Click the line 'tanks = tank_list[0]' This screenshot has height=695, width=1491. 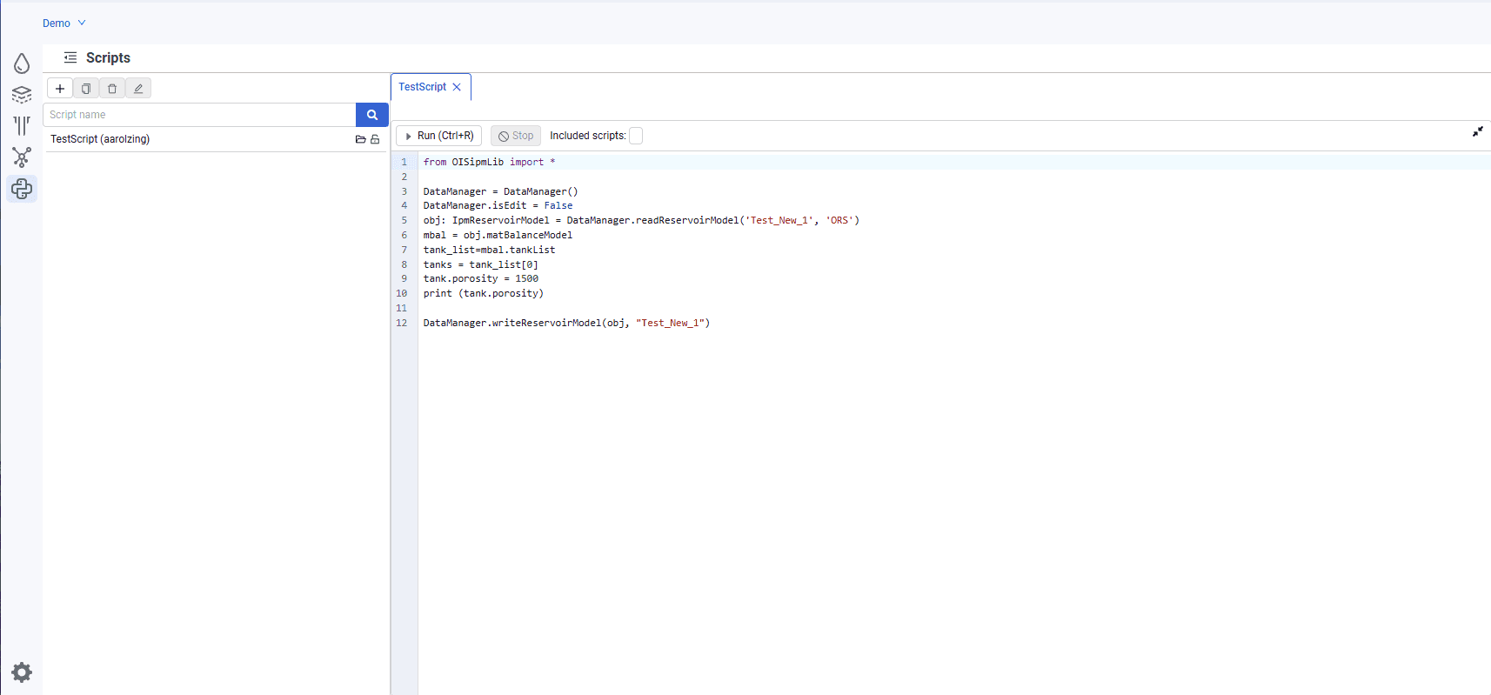click(480, 264)
